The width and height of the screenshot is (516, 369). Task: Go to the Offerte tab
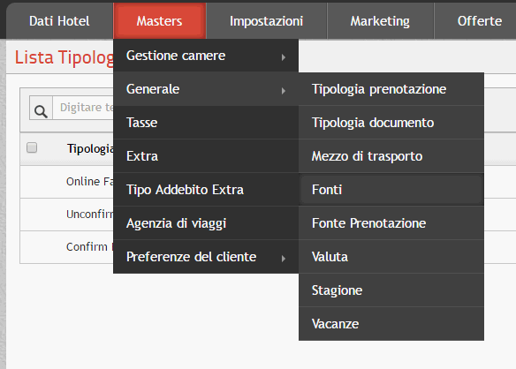479,21
